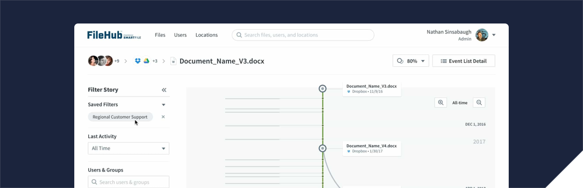Open the Files menu
The image size is (583, 188).
coord(160,35)
